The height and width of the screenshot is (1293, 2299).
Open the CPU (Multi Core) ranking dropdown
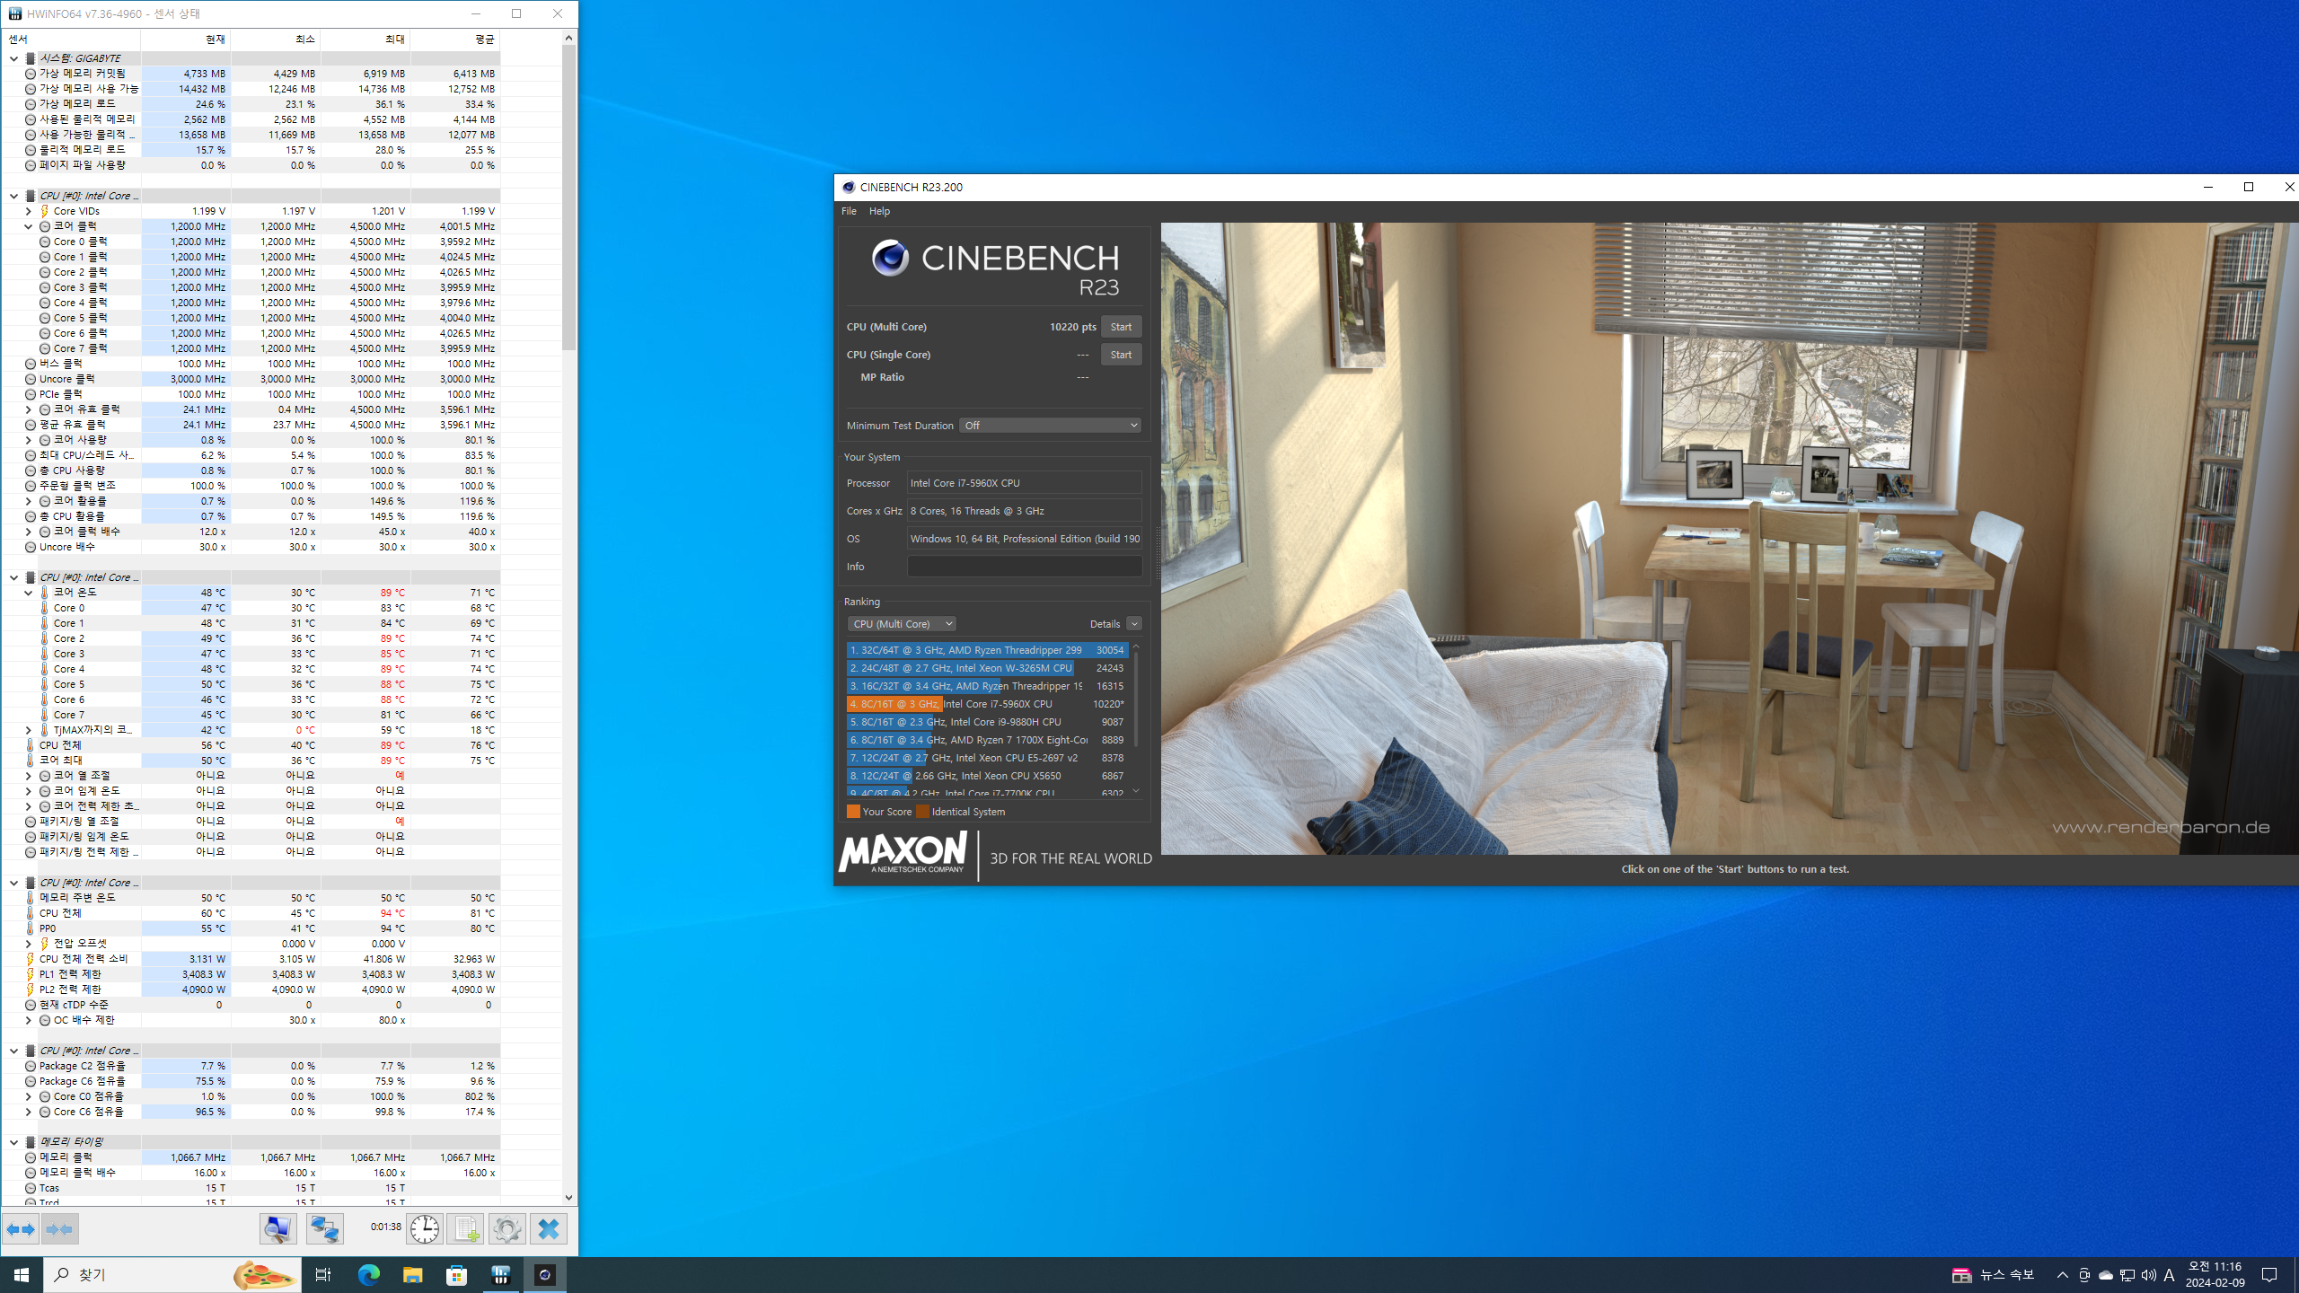click(902, 624)
